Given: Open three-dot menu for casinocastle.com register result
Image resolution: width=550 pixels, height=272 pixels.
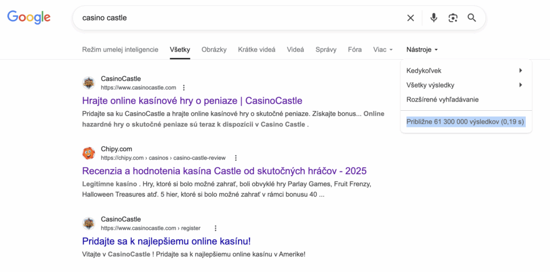Looking at the screenshot, I should 215,228.
